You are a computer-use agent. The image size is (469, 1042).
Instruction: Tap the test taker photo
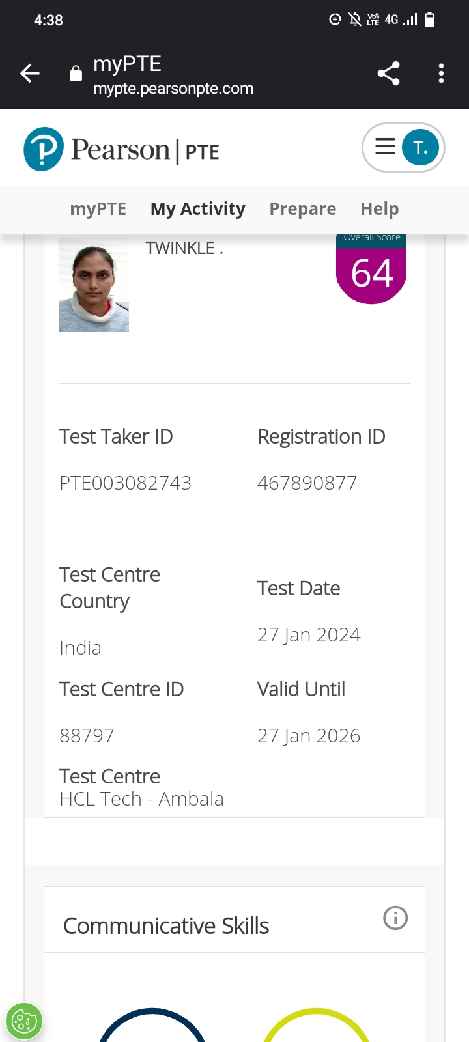point(94,285)
